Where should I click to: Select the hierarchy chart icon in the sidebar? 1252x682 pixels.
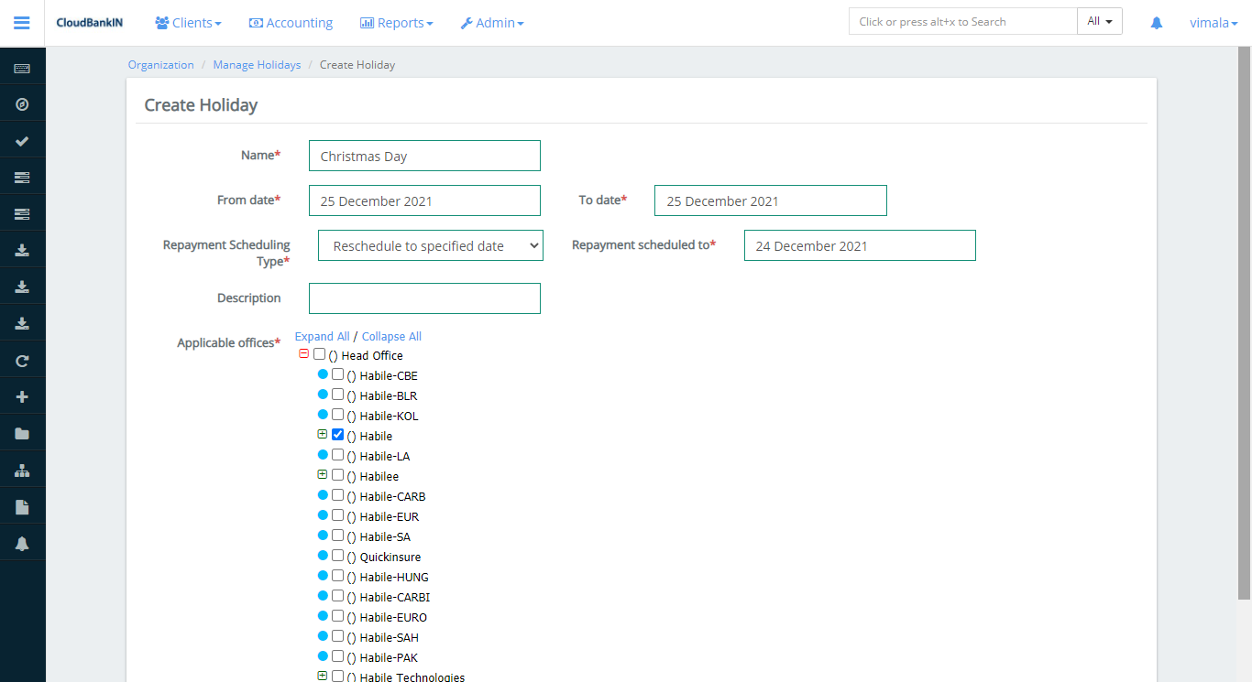(x=22, y=469)
